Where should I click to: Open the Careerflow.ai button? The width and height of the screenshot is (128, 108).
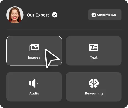click(105, 15)
